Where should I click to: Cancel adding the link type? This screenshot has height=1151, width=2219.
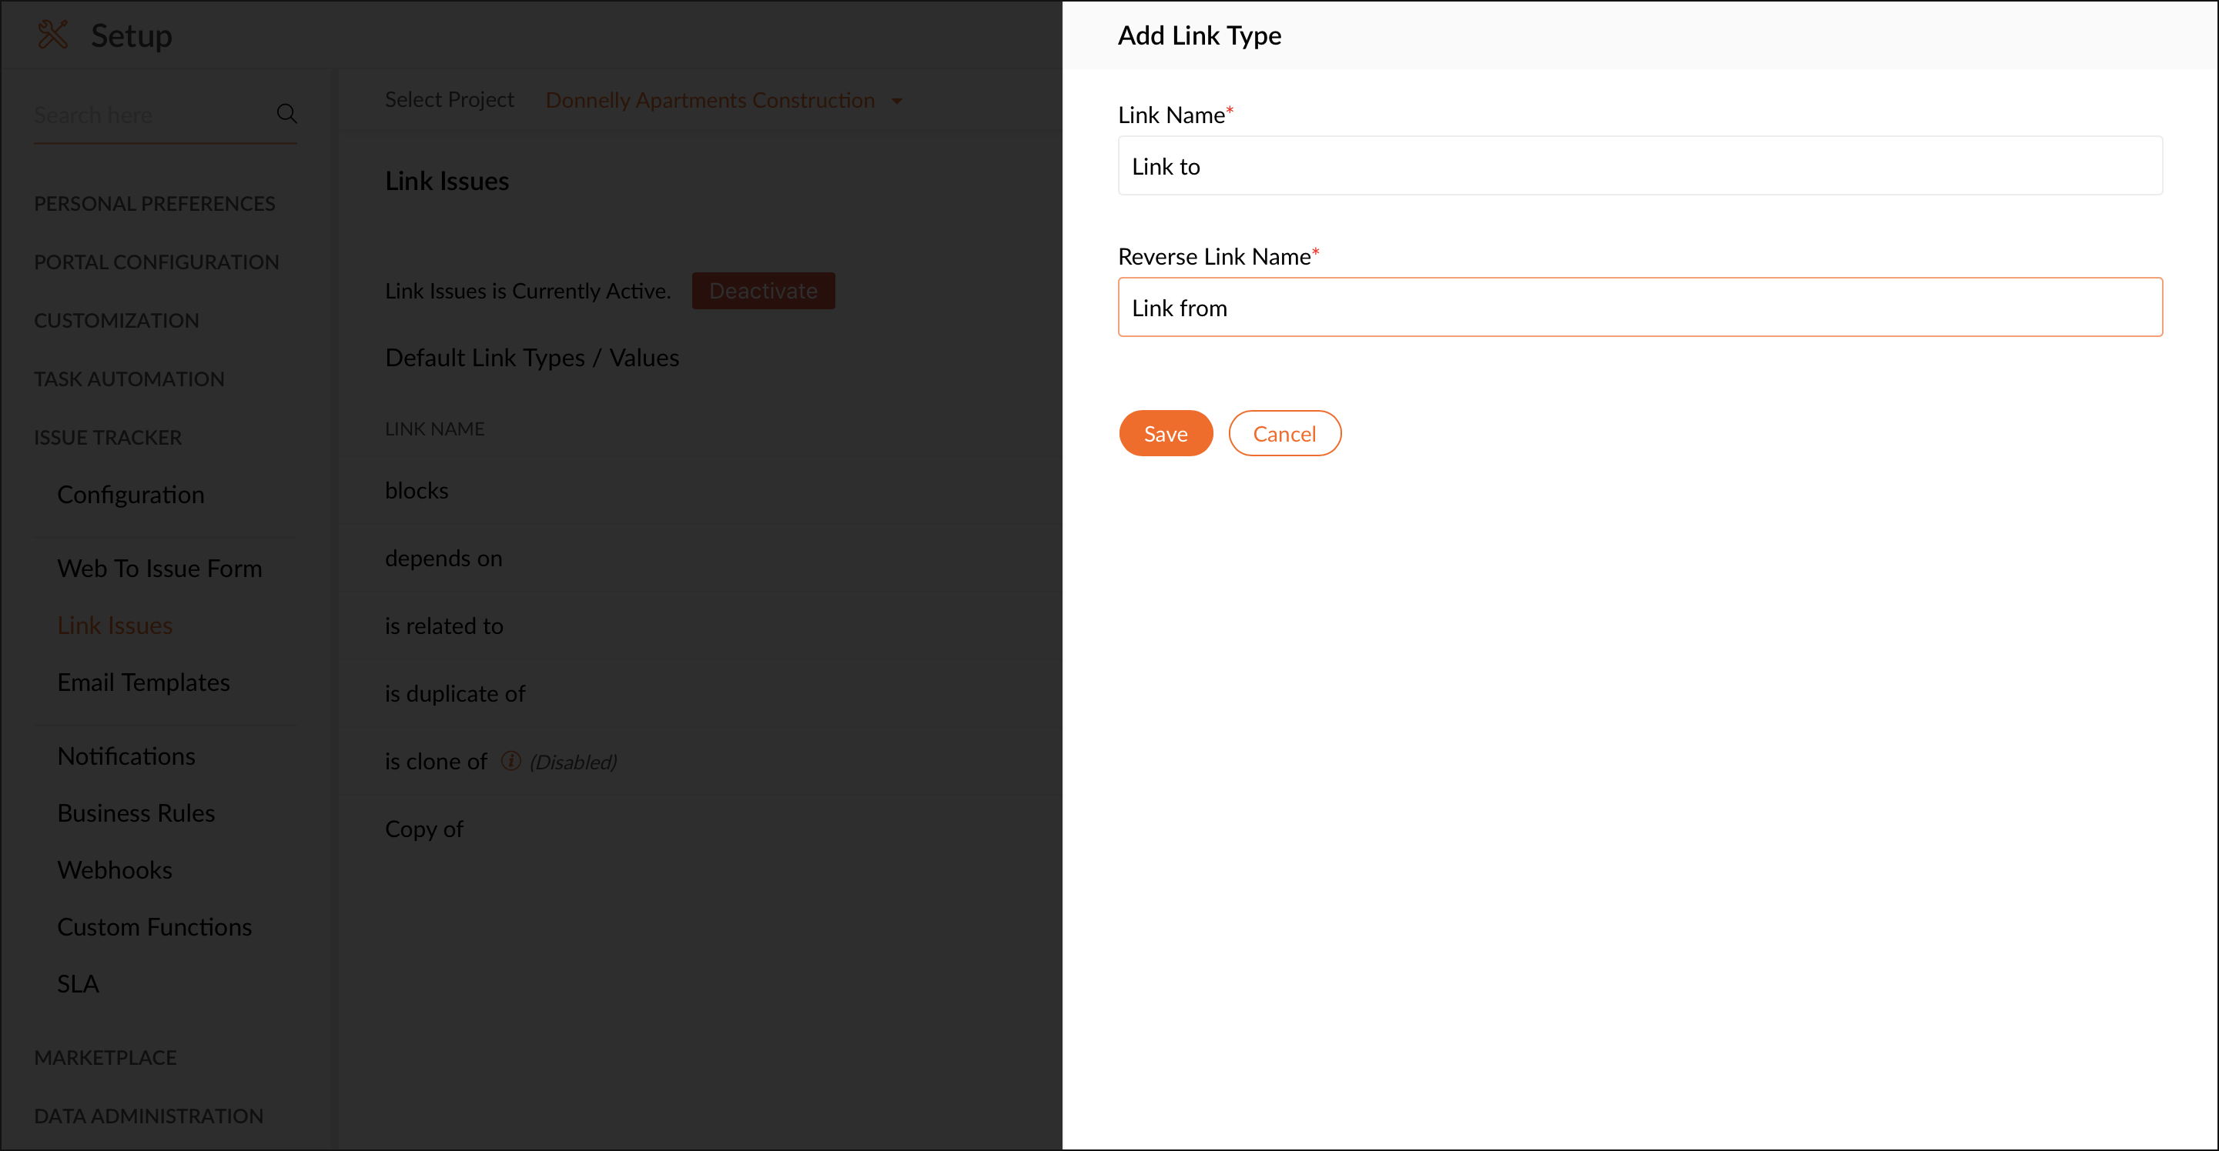pos(1284,433)
